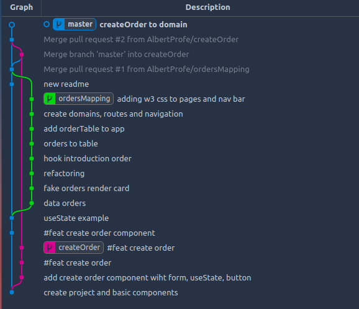Image resolution: width=359 pixels, height=309 pixels.
Task: Select 'create project and basic components' commit
Action: point(111,292)
